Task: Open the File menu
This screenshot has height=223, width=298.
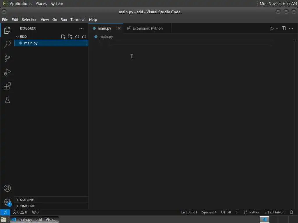Action: pyautogui.click(x=5, y=19)
